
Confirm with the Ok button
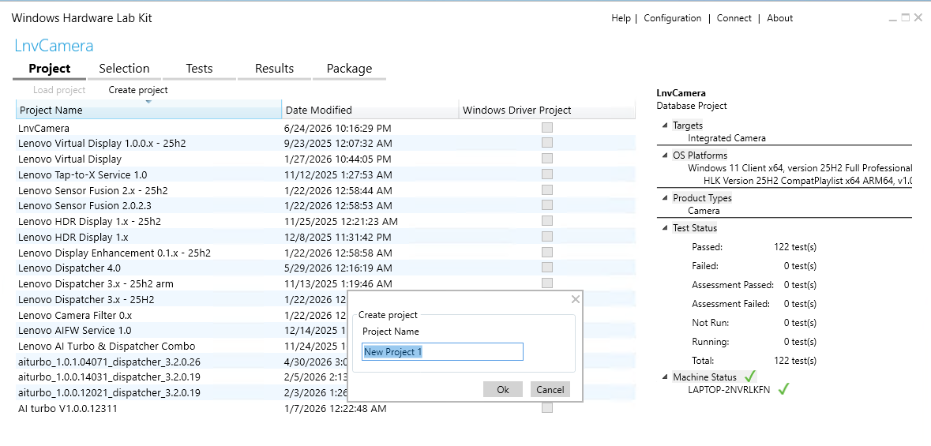click(503, 390)
